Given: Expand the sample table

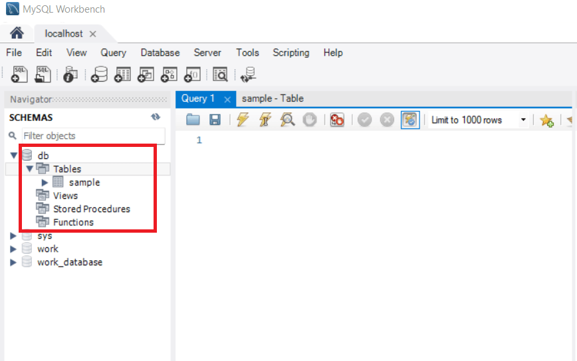Looking at the screenshot, I should click(45, 182).
